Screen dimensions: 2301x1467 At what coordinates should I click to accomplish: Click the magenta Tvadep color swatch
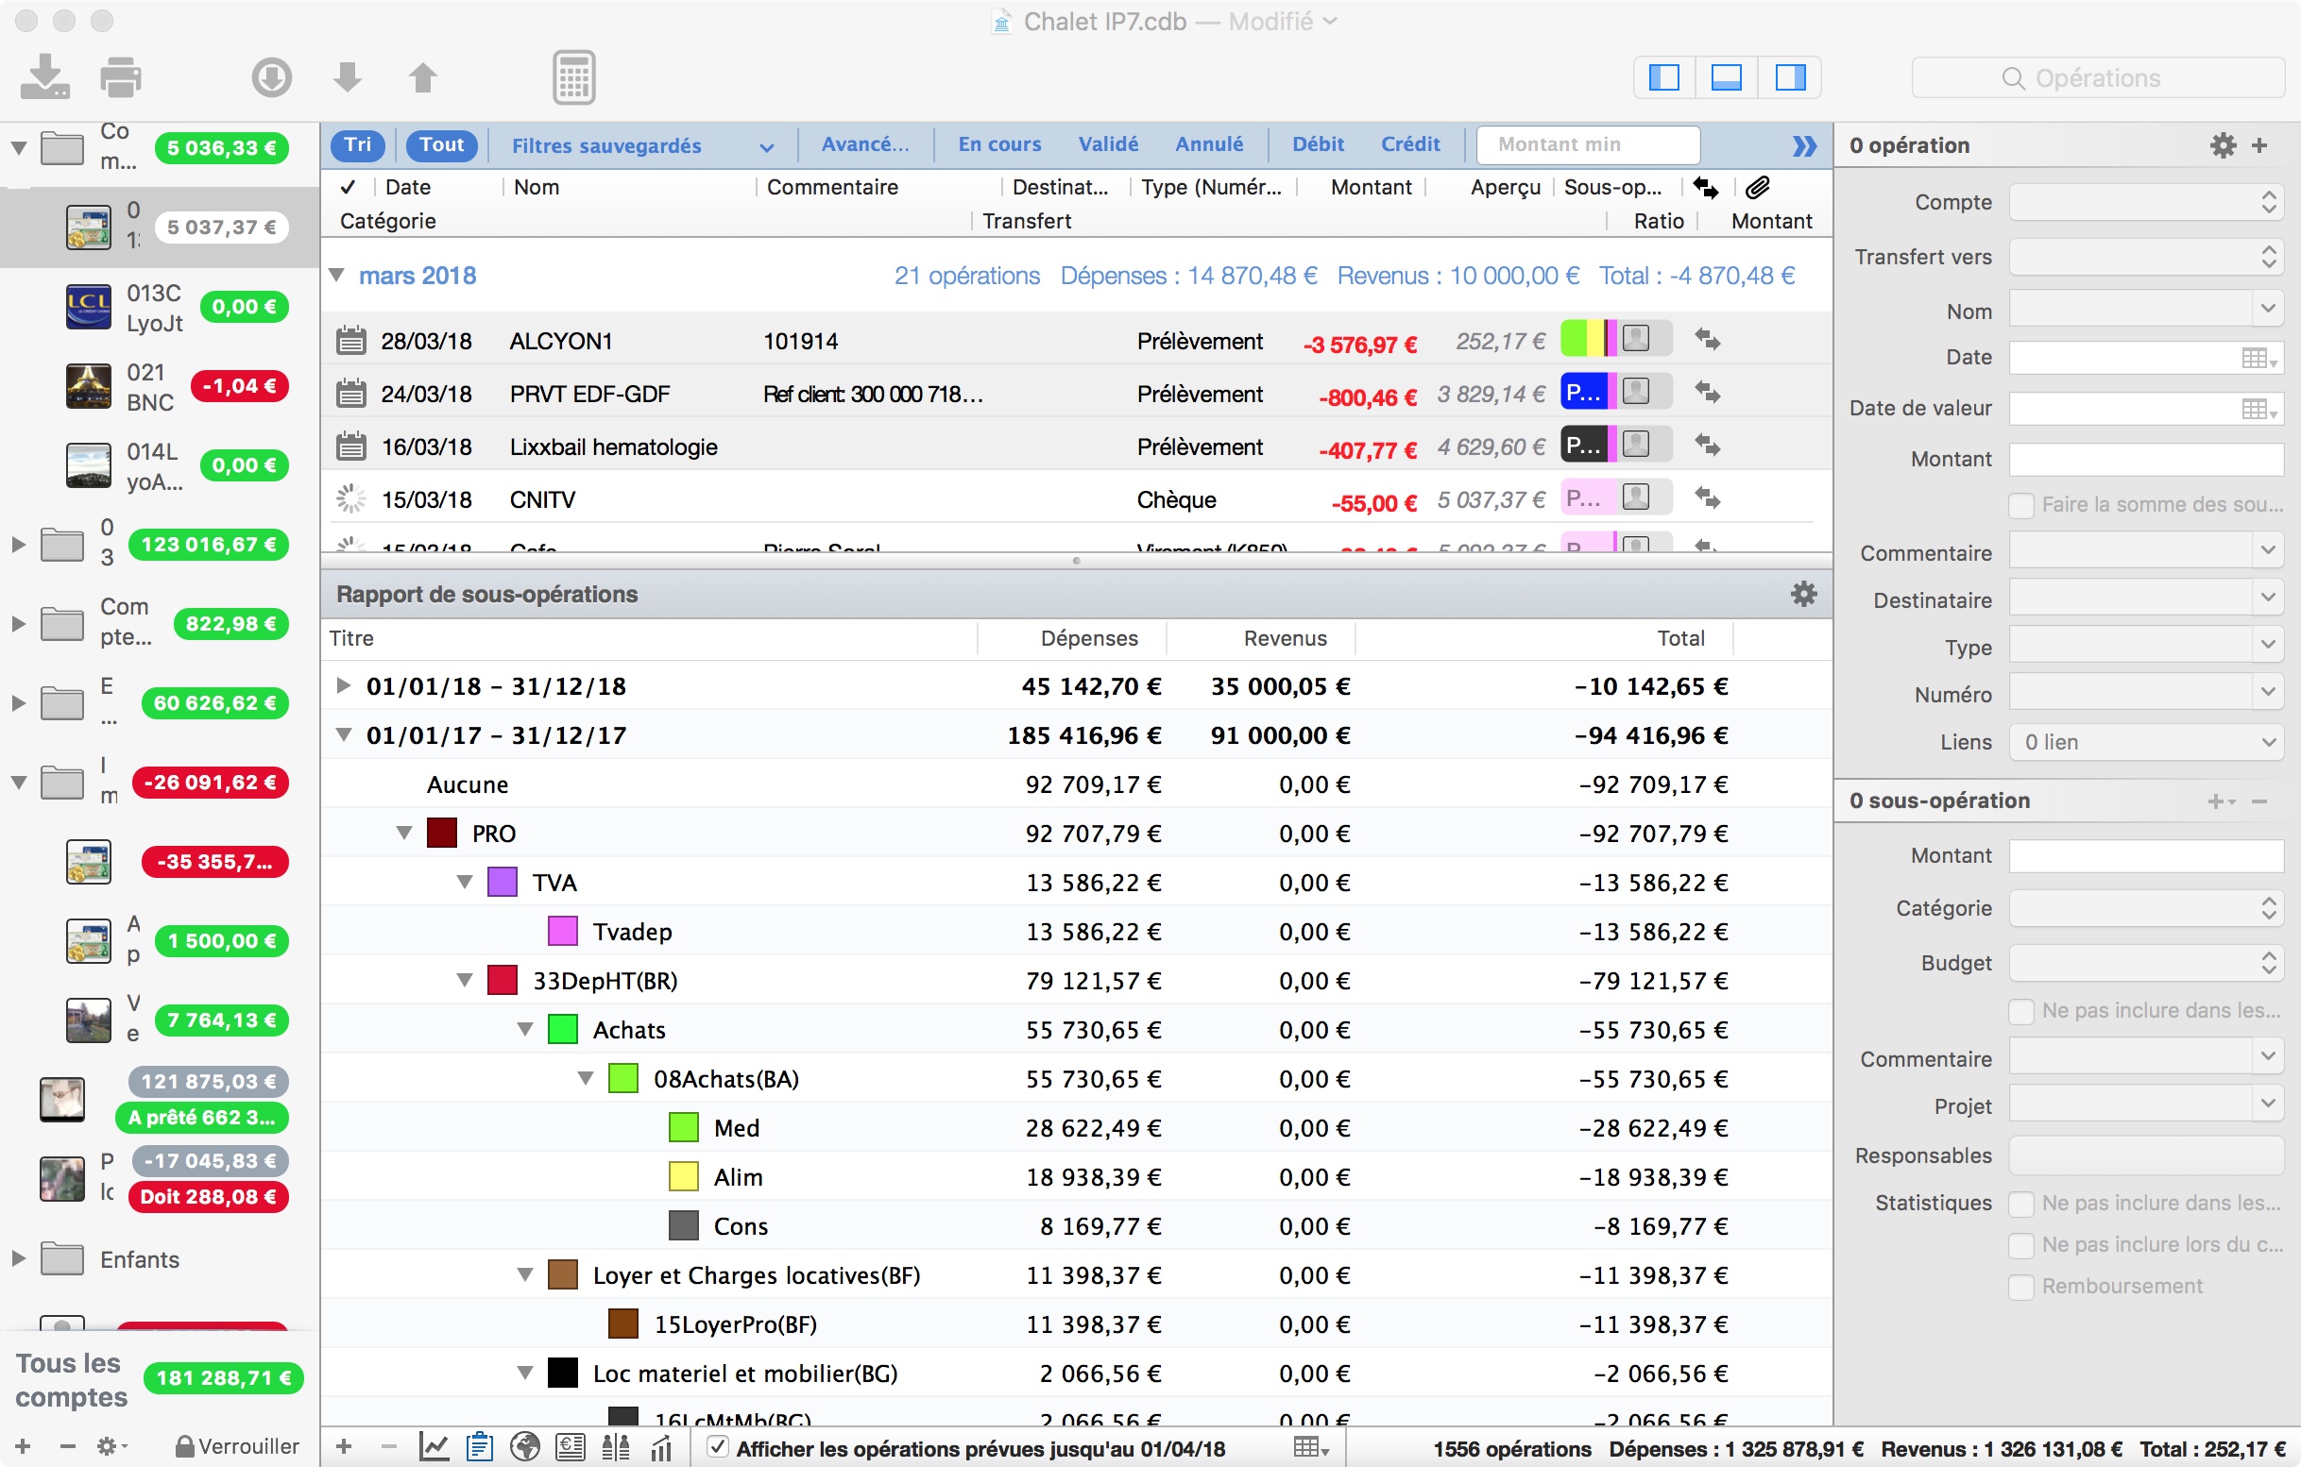pos(562,931)
